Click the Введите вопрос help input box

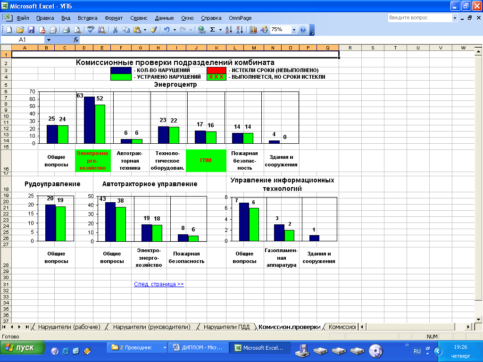[419, 18]
